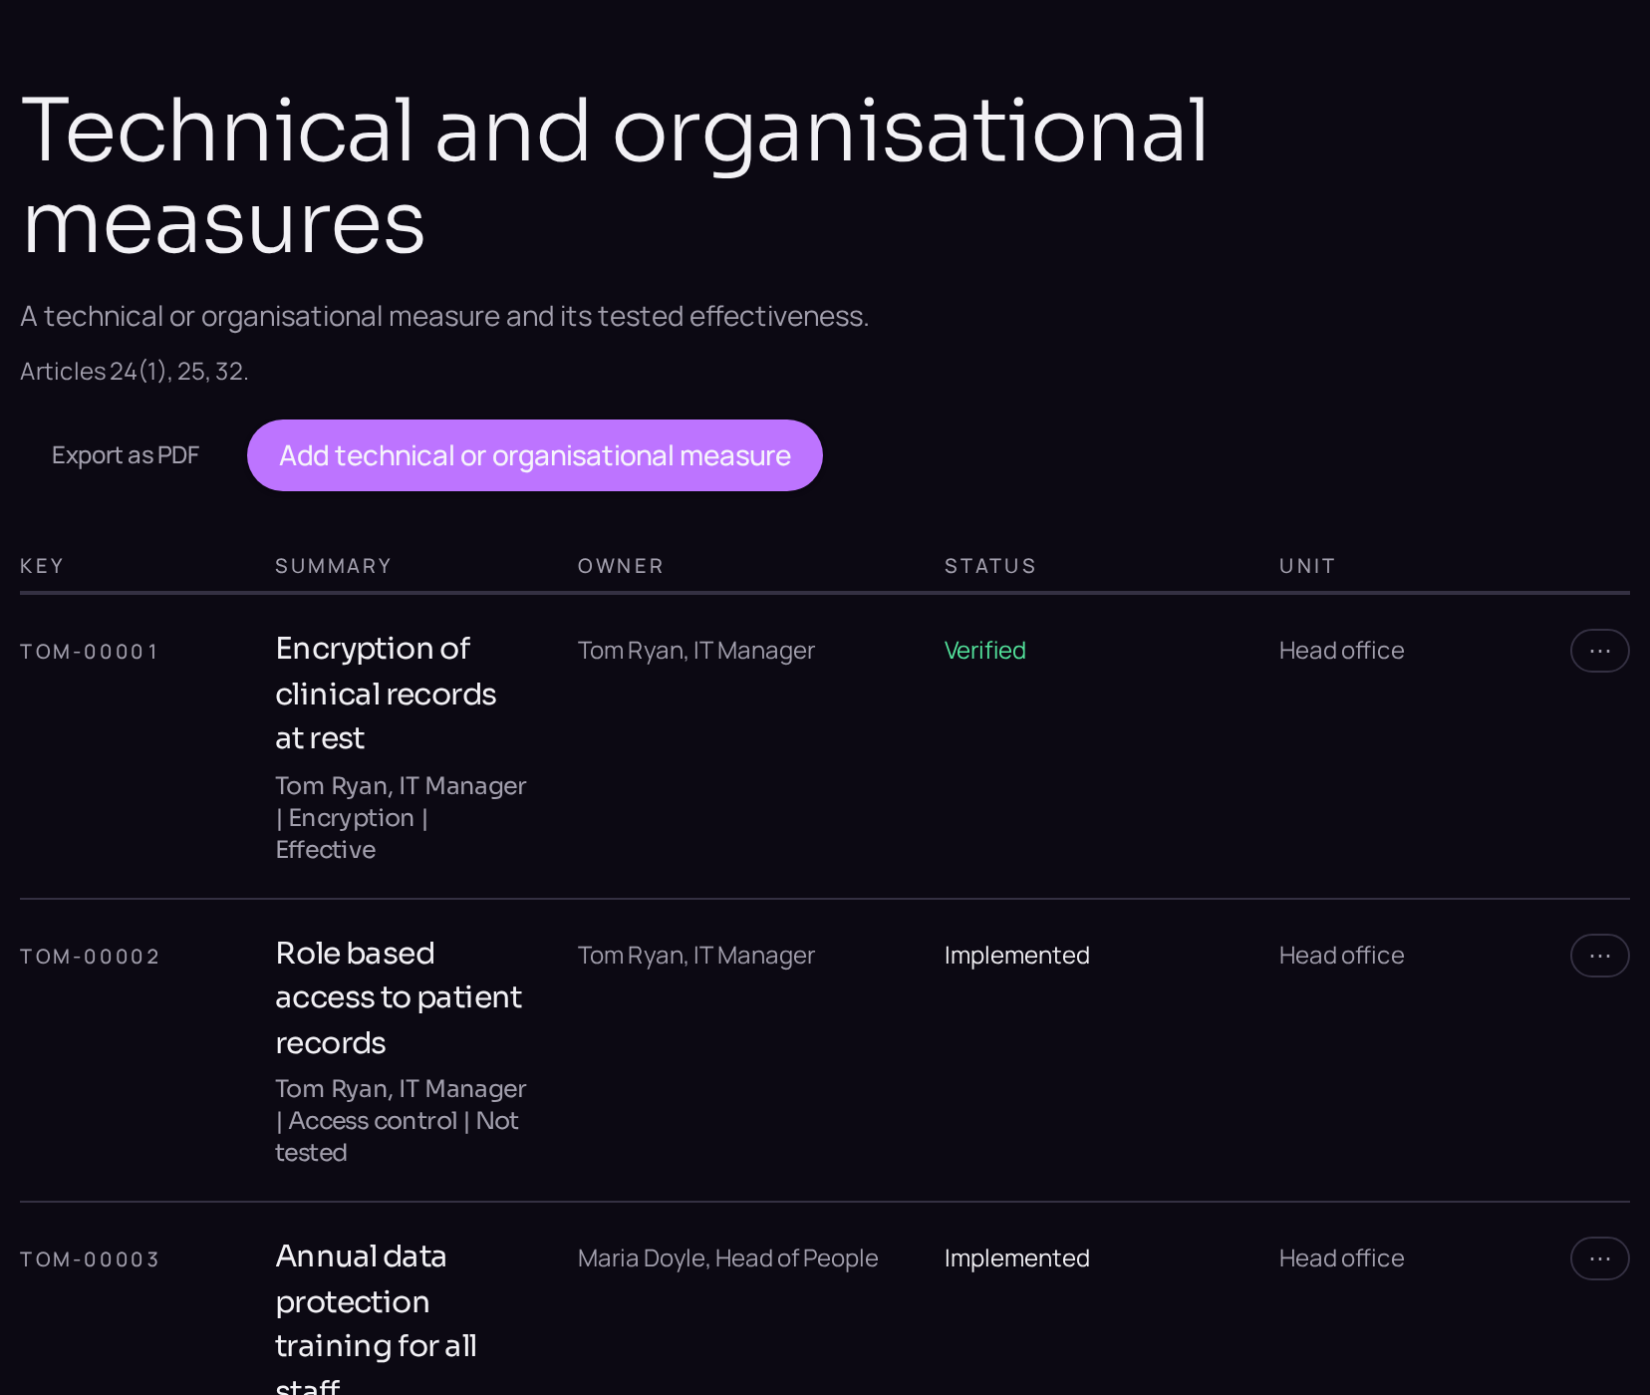
Task: Click the SUMMARY column header
Action: tap(333, 566)
